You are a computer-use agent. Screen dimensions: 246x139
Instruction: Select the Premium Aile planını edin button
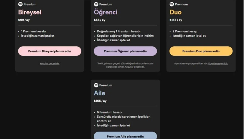click(x=125, y=136)
